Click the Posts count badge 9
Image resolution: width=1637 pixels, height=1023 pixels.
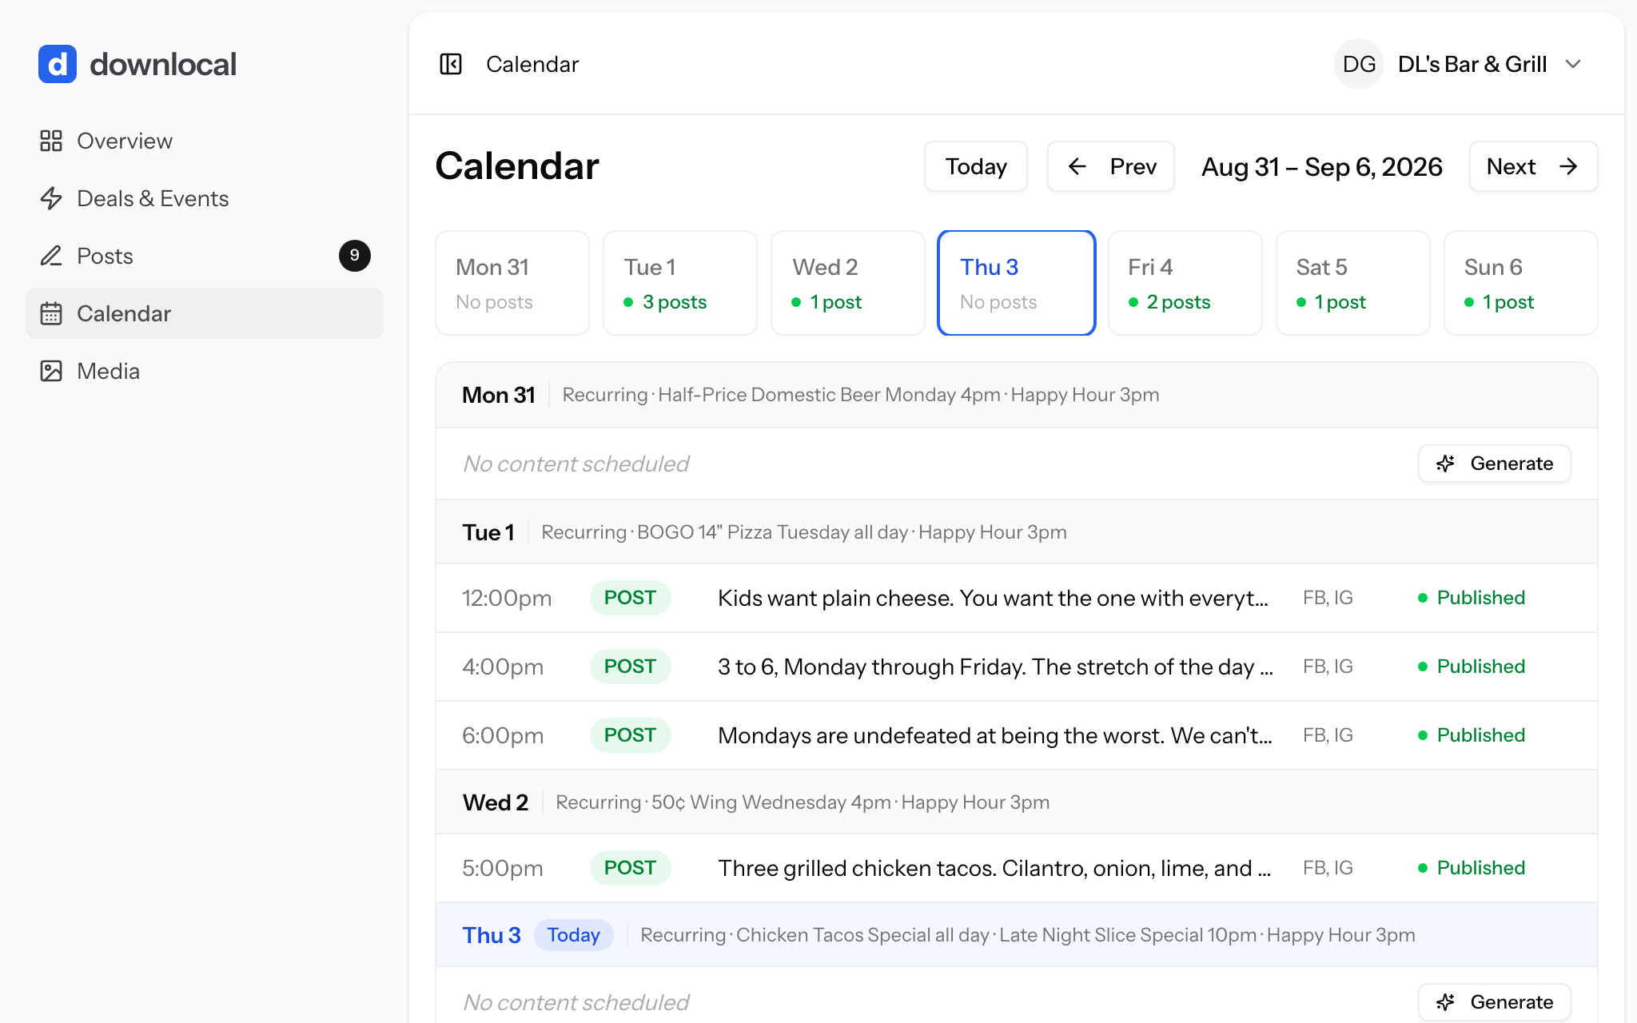(354, 256)
